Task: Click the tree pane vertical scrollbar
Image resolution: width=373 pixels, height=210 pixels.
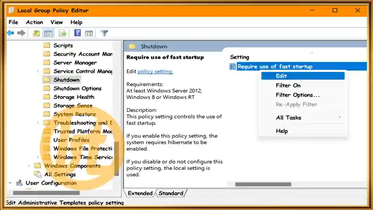Action: pos(117,158)
